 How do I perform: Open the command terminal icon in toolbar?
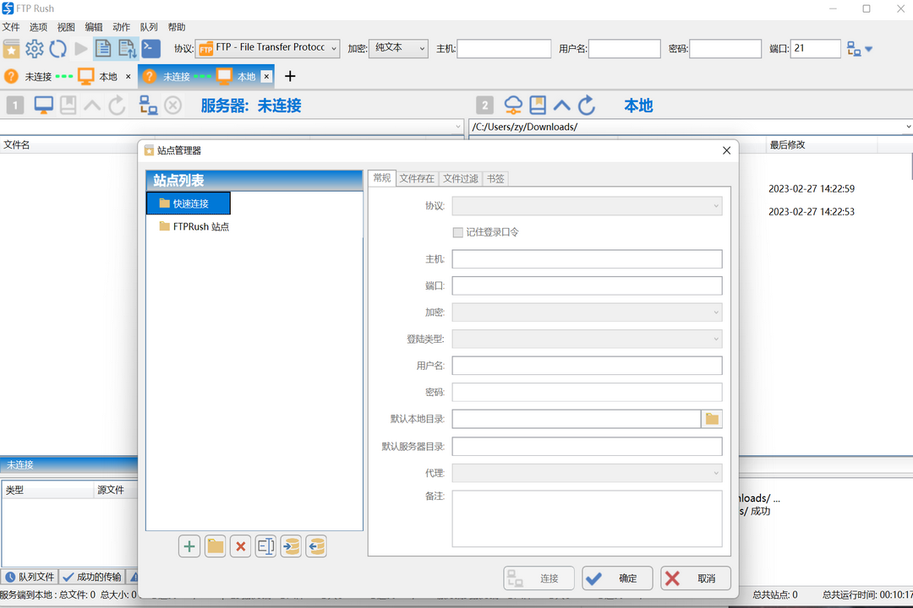[151, 48]
